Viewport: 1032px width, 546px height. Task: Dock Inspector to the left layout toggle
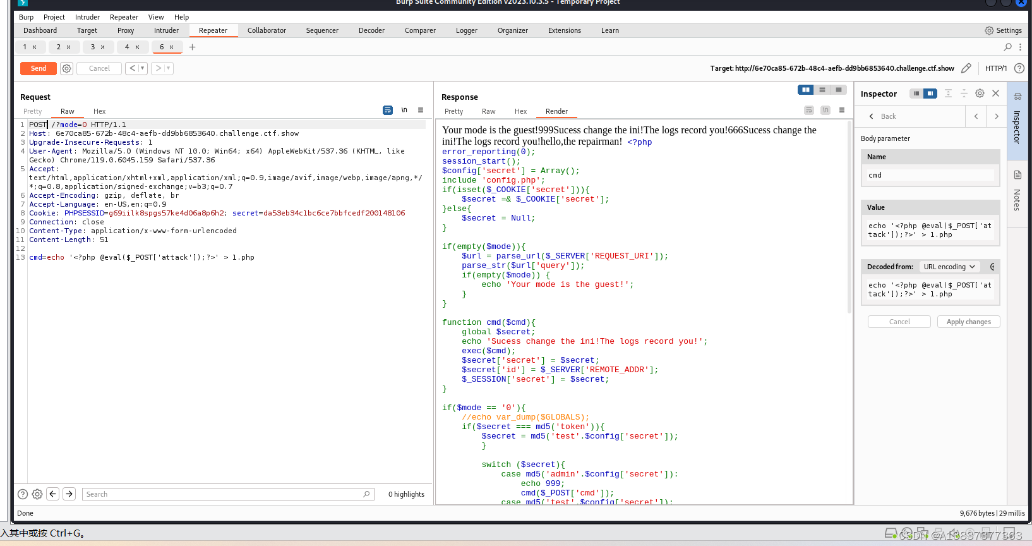(916, 94)
